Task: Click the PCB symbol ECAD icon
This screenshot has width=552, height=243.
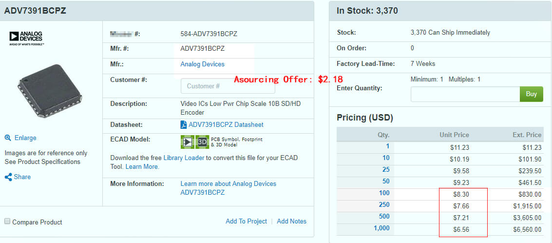Action: point(187,142)
